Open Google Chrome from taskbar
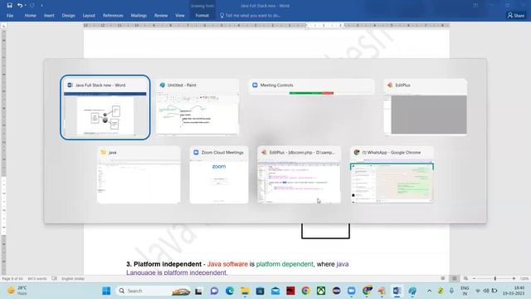Image resolution: width=531 pixels, height=299 pixels. coord(306,291)
